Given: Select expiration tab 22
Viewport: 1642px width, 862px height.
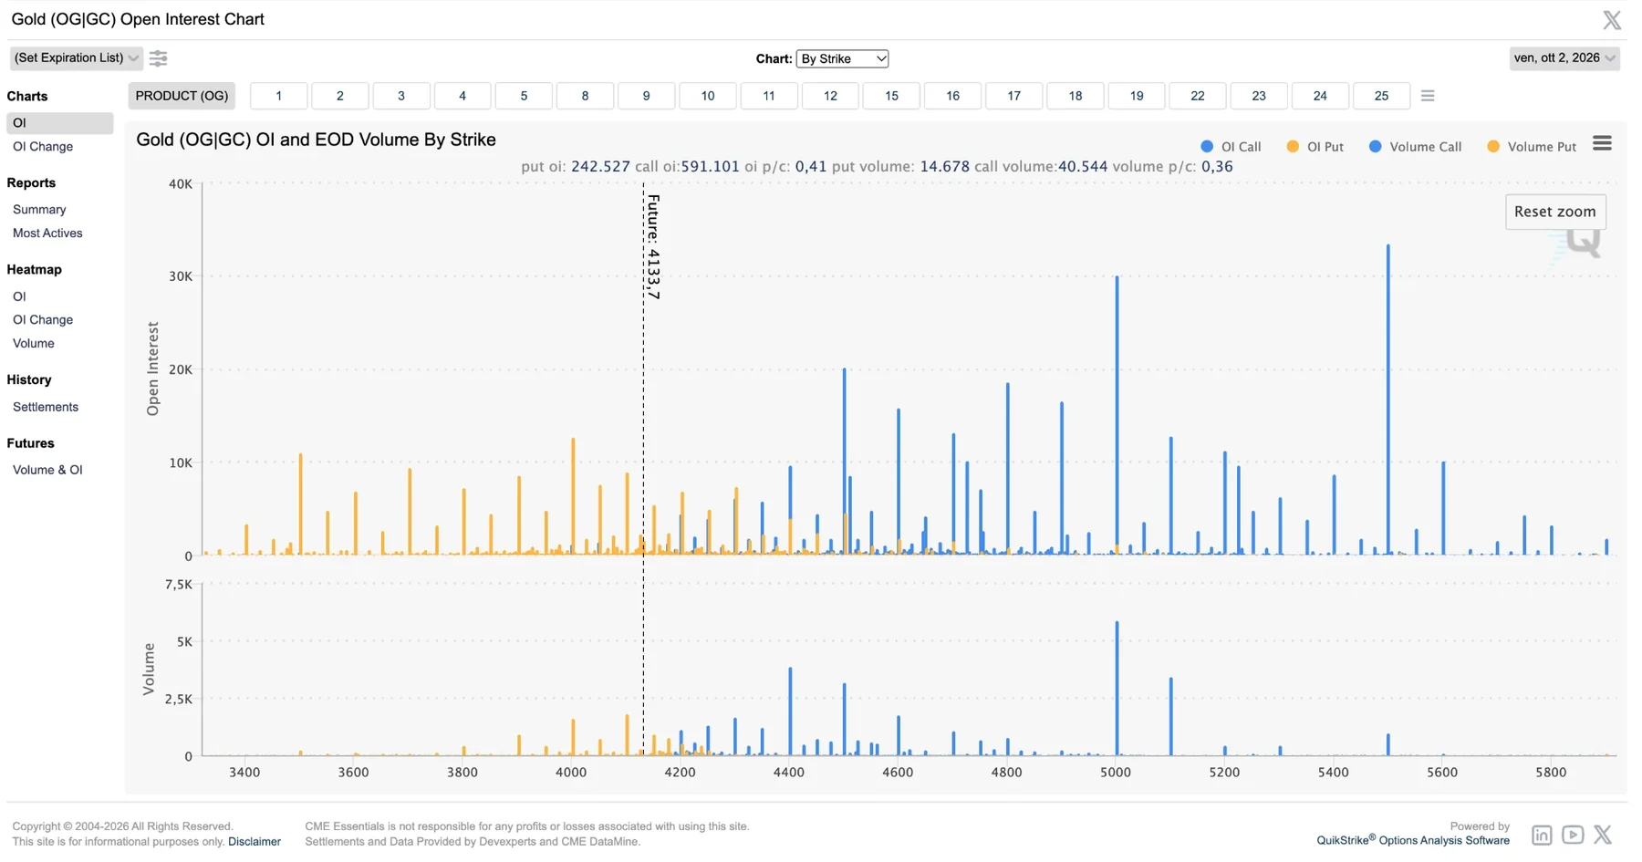Looking at the screenshot, I should (1198, 96).
